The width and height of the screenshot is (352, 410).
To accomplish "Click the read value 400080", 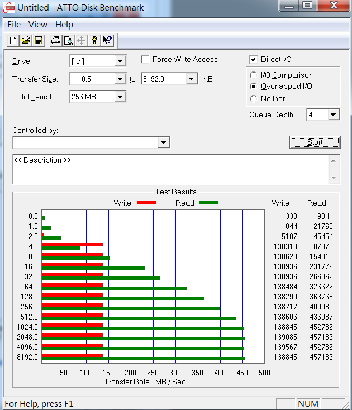I will coord(321,307).
